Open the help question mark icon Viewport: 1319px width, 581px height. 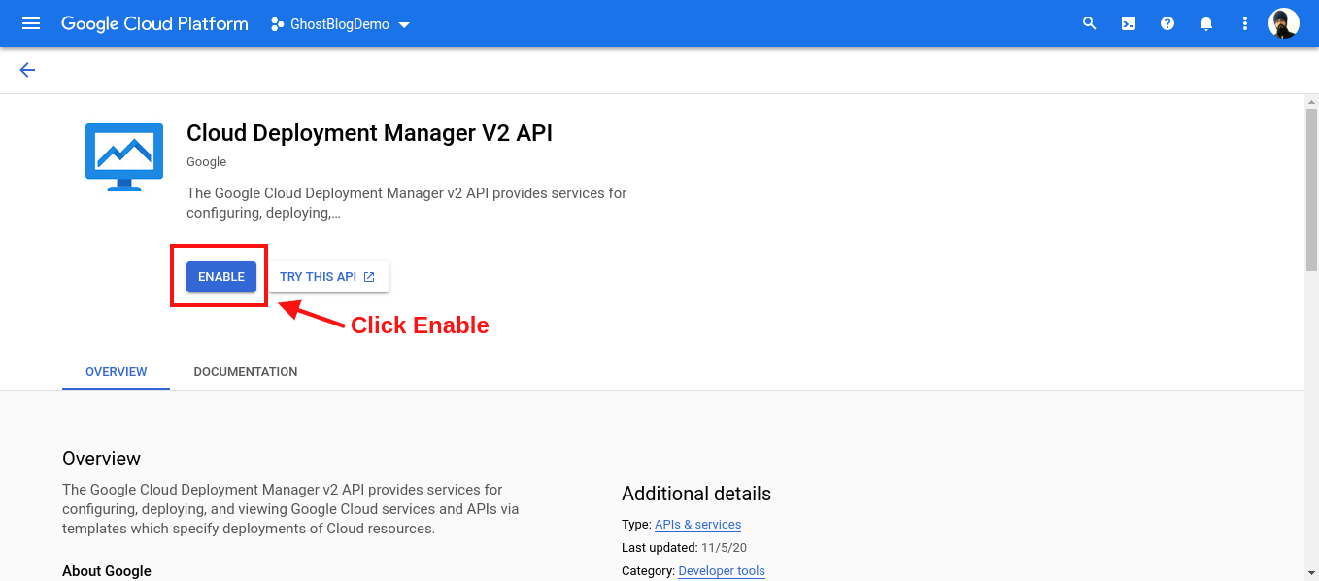click(1167, 23)
